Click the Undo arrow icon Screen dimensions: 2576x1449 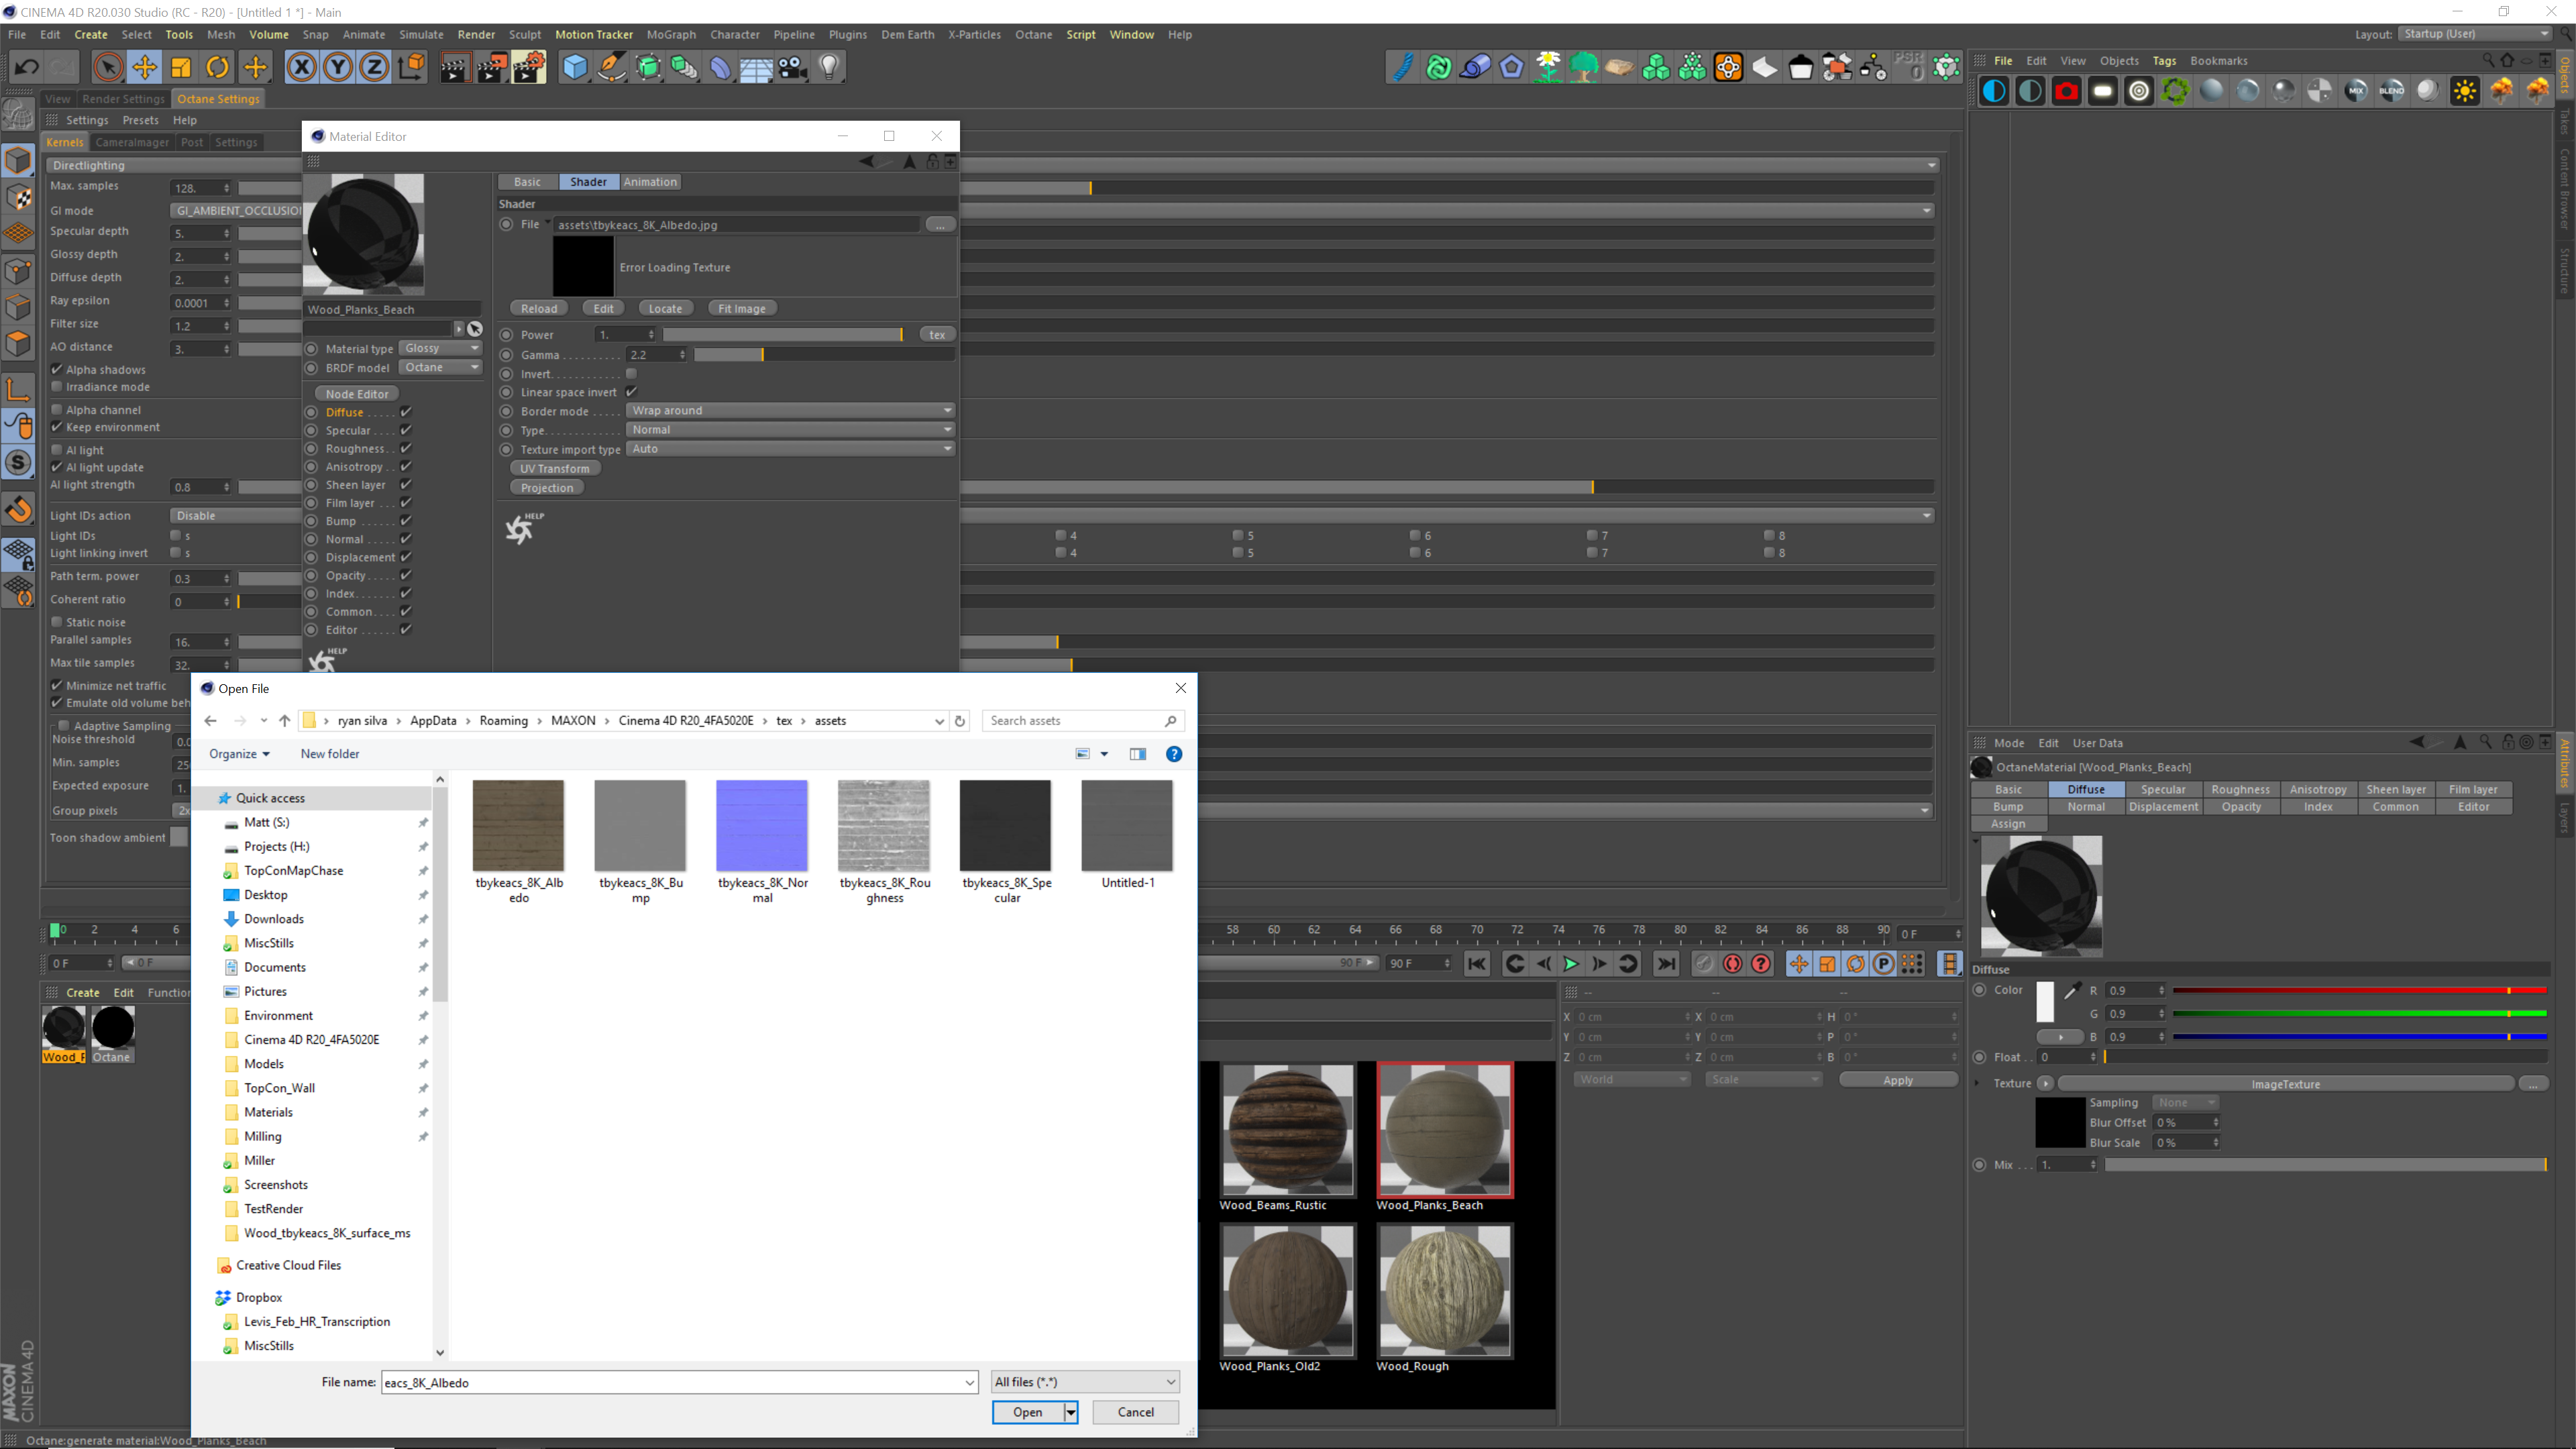click(27, 67)
